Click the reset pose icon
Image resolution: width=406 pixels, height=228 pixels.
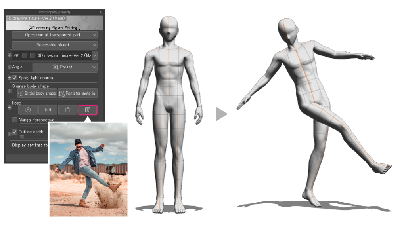(x=28, y=110)
